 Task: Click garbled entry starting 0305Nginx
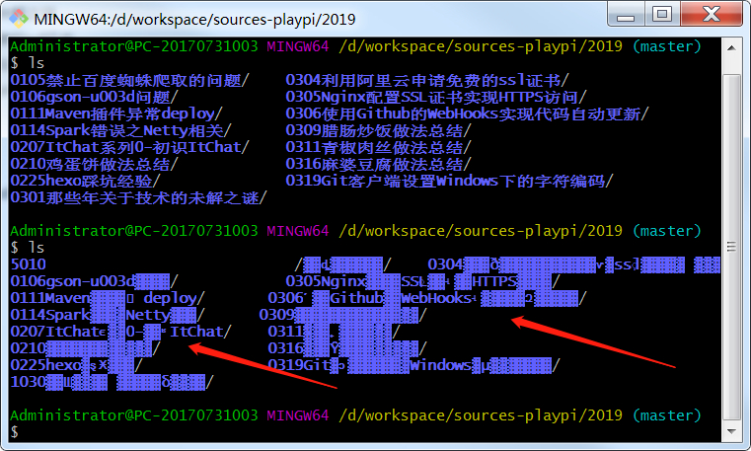423,281
